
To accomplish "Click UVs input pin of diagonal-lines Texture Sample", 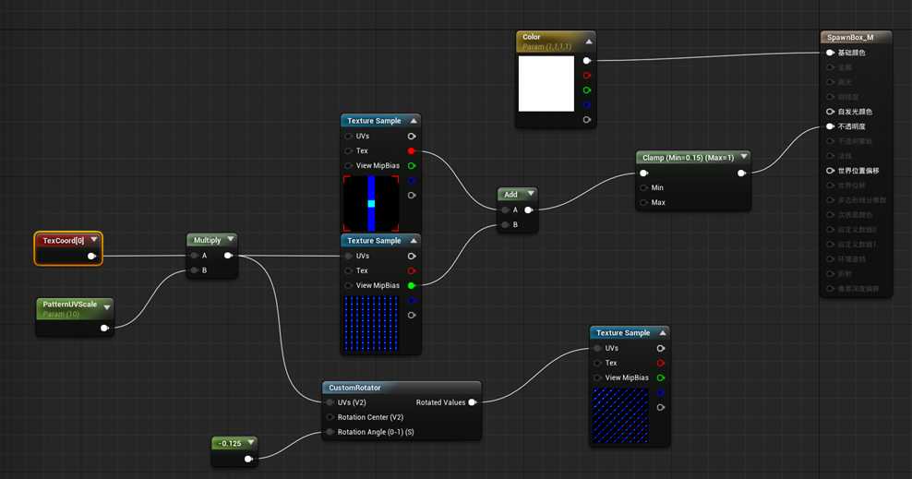I will [x=597, y=348].
